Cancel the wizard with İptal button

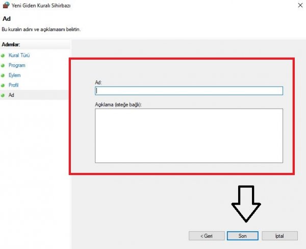pyautogui.click(x=279, y=236)
